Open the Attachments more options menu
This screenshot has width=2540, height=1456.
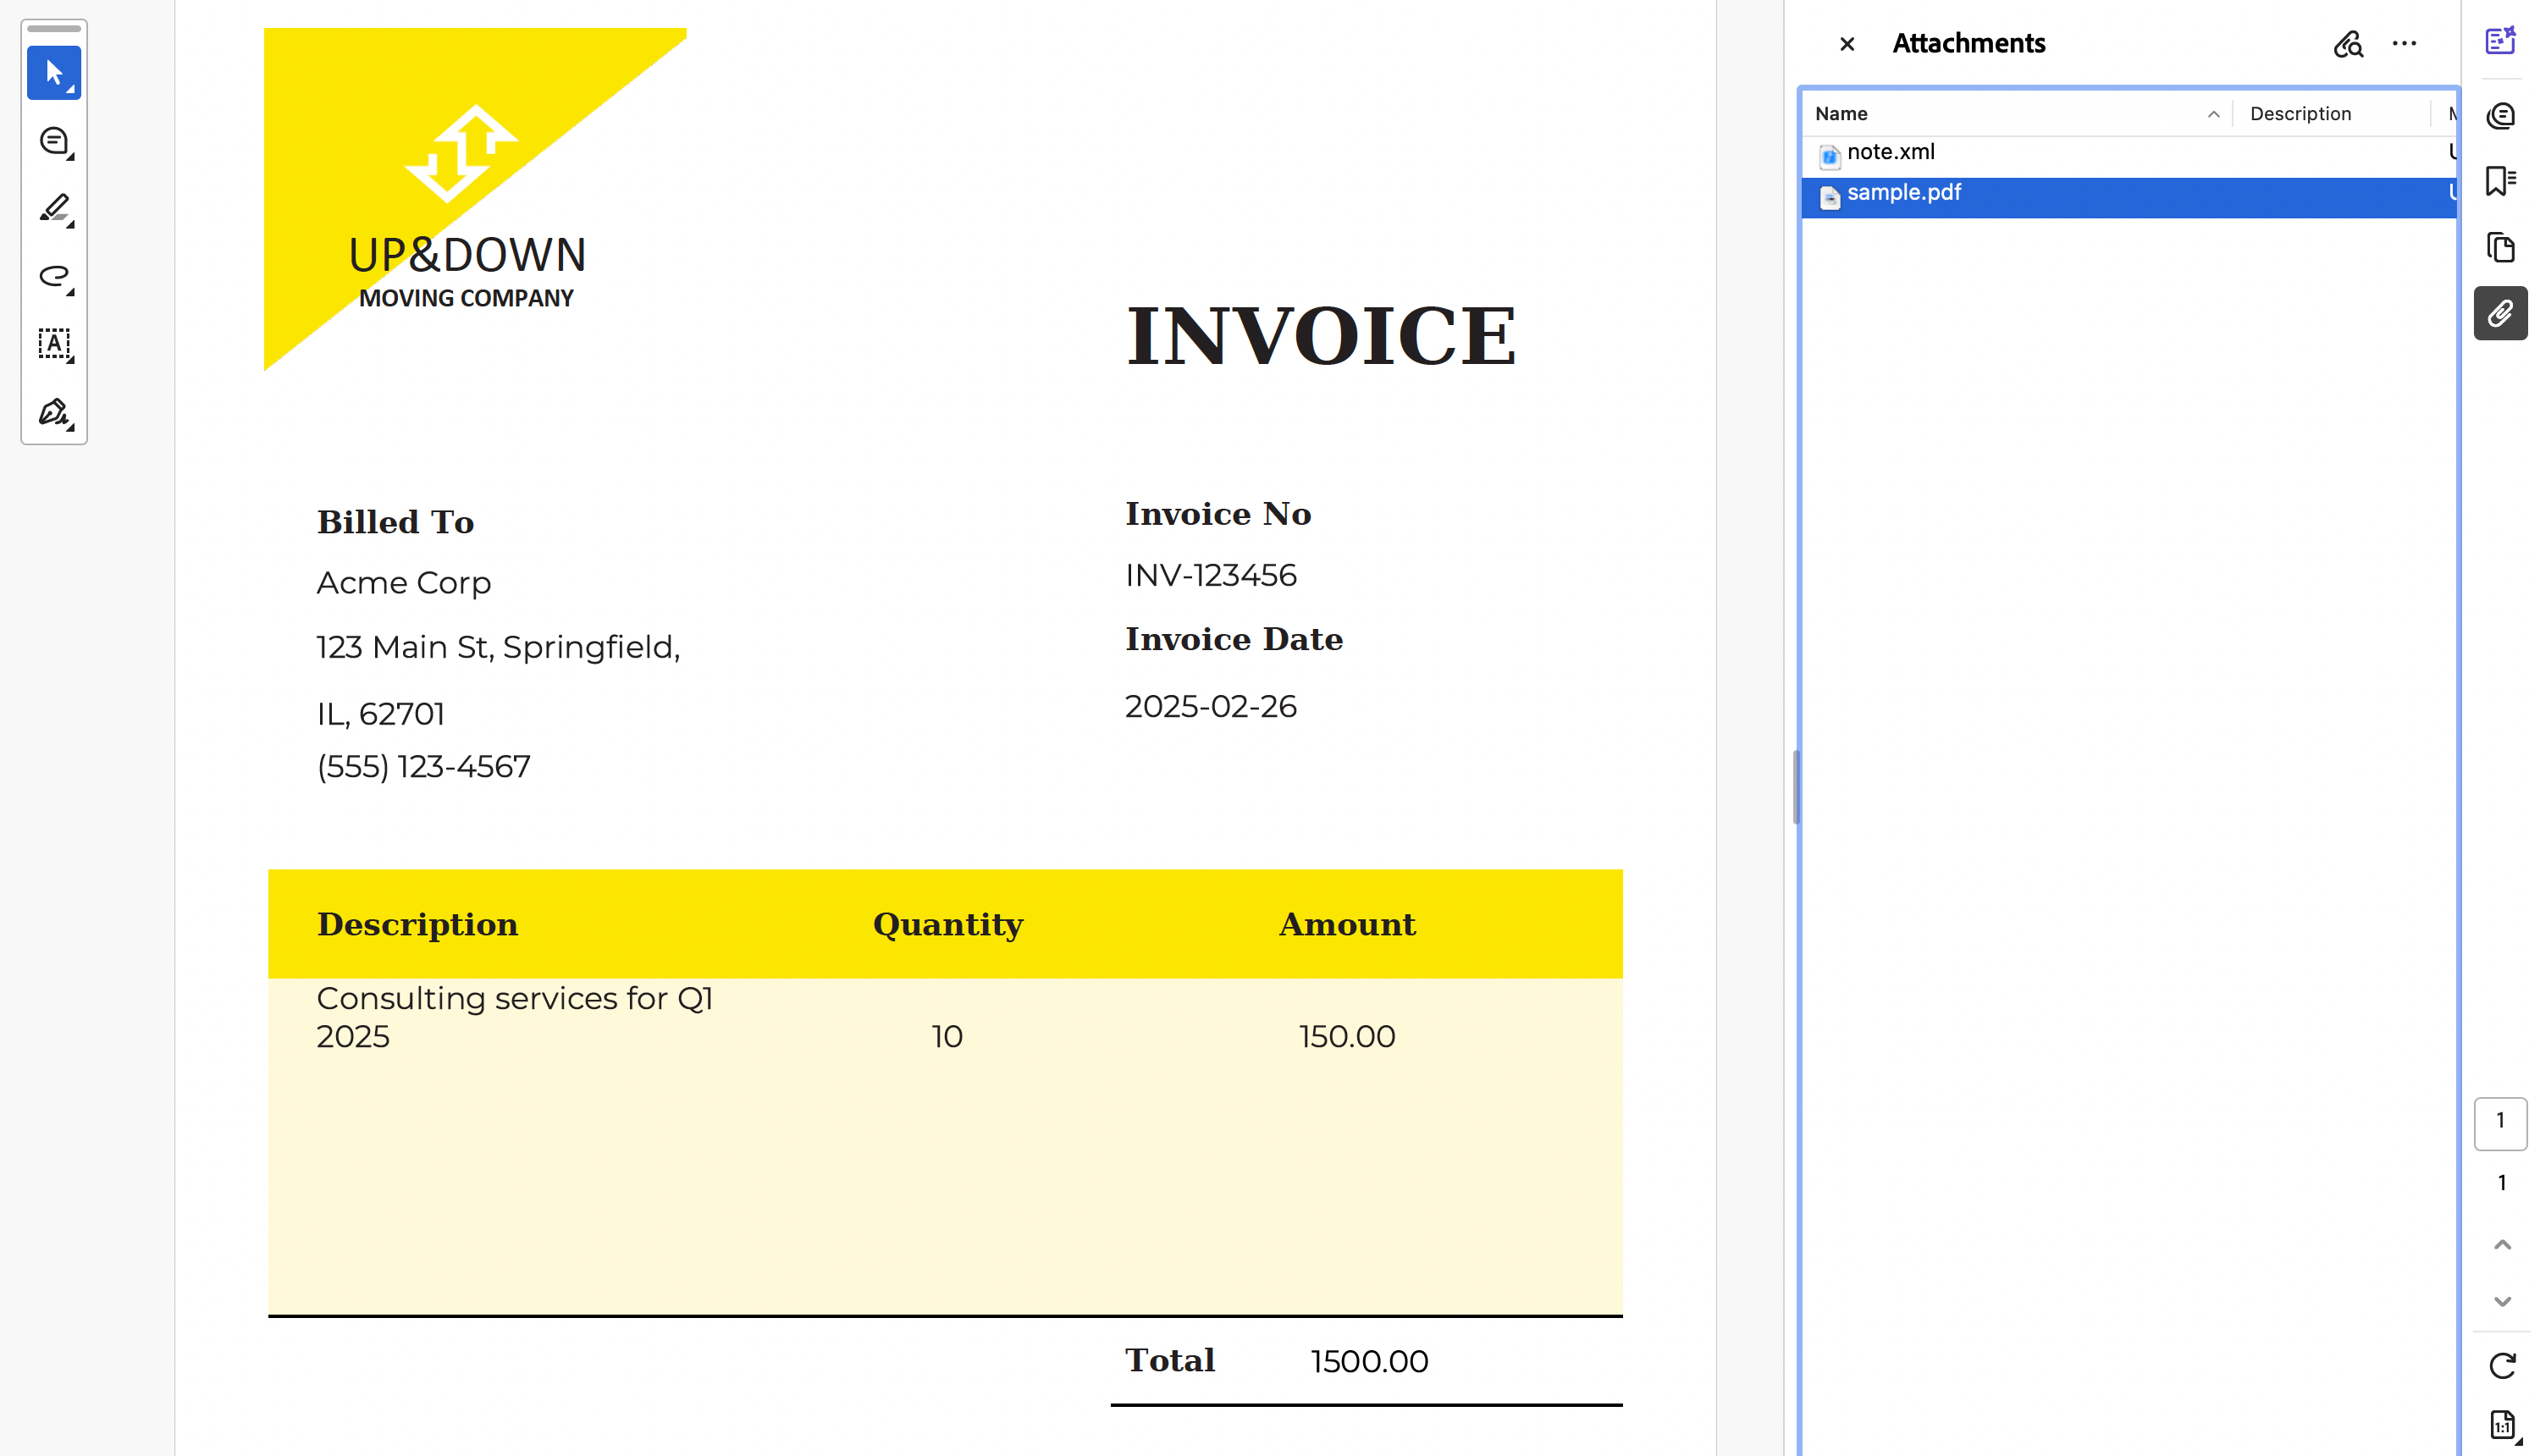click(x=2405, y=43)
